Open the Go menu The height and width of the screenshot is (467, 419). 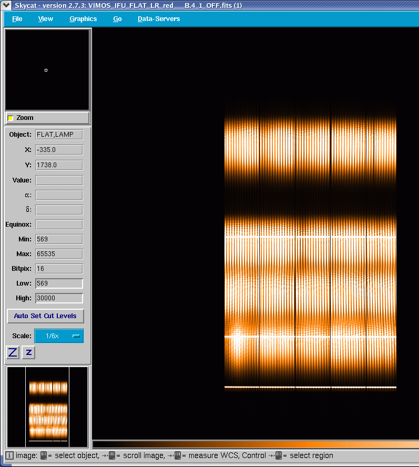click(x=117, y=19)
